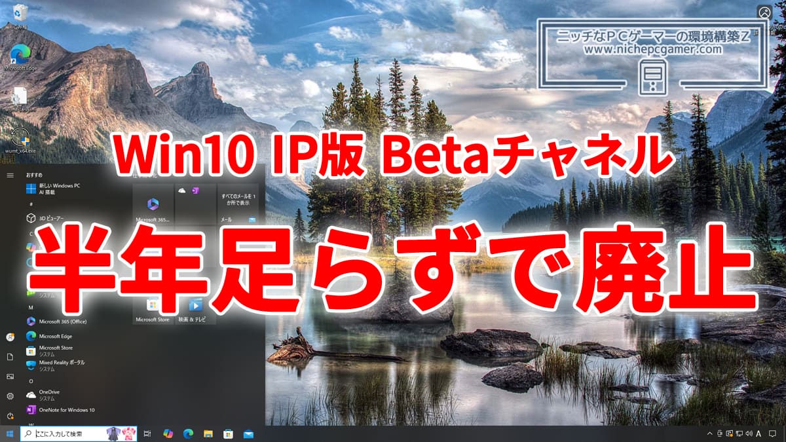This screenshot has width=786, height=442.
Task: Open Microsoft Store from the taskbar
Action: coord(229,433)
